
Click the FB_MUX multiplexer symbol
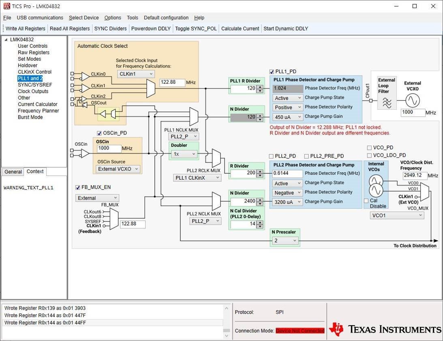pos(114,219)
